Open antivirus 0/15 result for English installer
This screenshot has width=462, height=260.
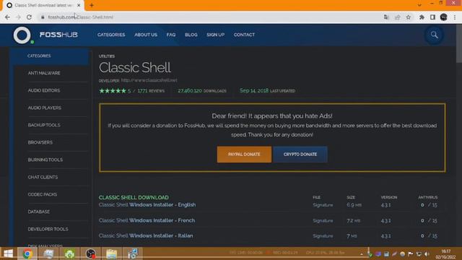pyautogui.click(x=429, y=205)
